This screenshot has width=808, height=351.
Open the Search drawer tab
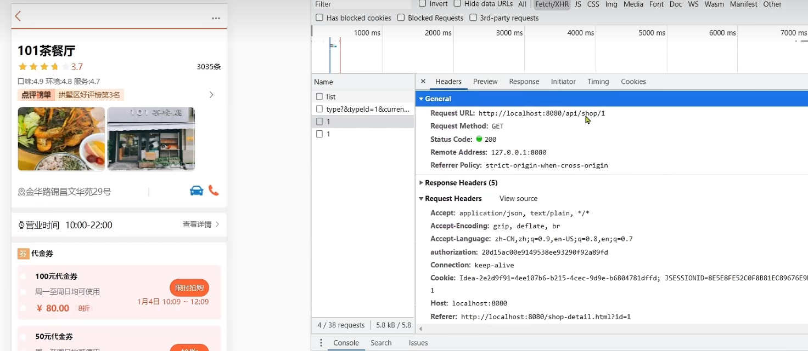pyautogui.click(x=381, y=343)
